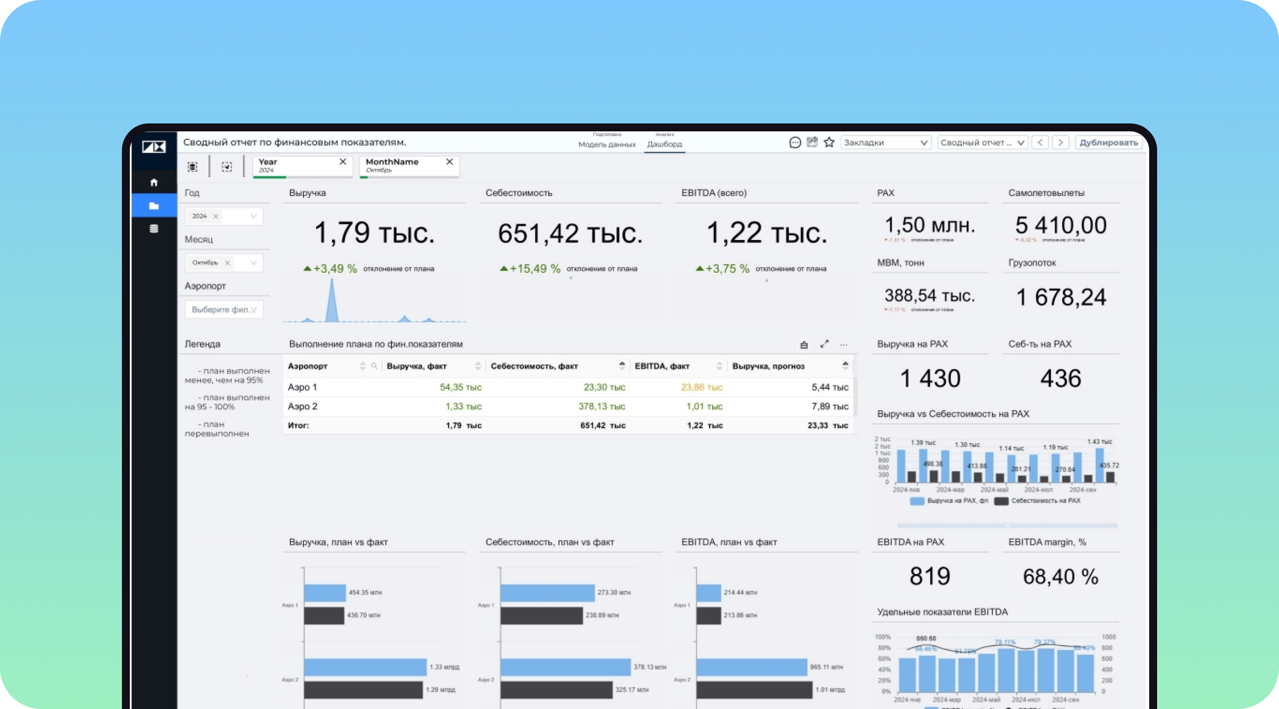Open the home page from sidebar
The width and height of the screenshot is (1279, 709).
(154, 183)
